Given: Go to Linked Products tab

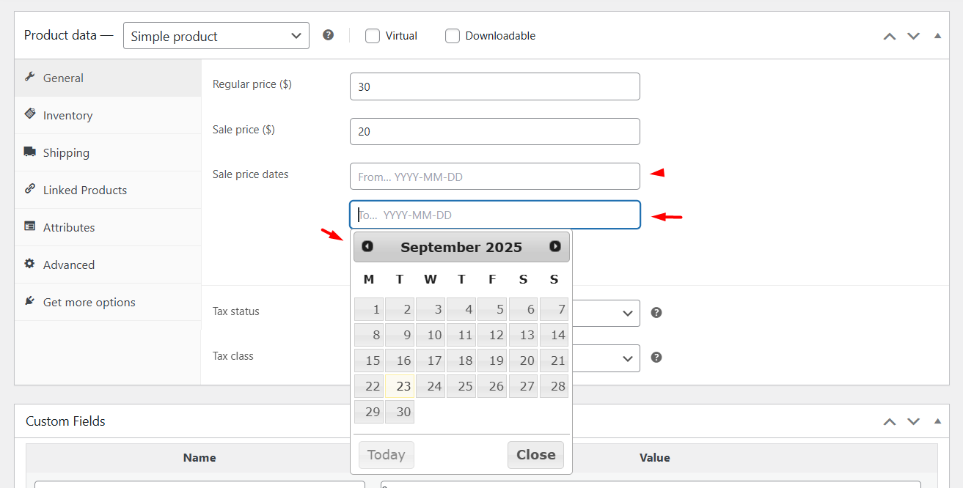Looking at the screenshot, I should click(x=84, y=191).
